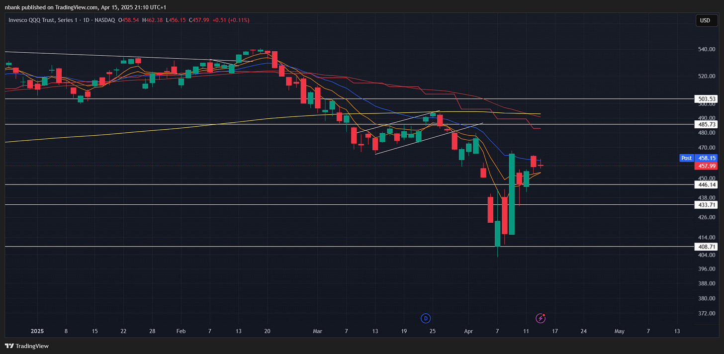
Task: Click the 446.14 price level label
Action: click(706, 184)
